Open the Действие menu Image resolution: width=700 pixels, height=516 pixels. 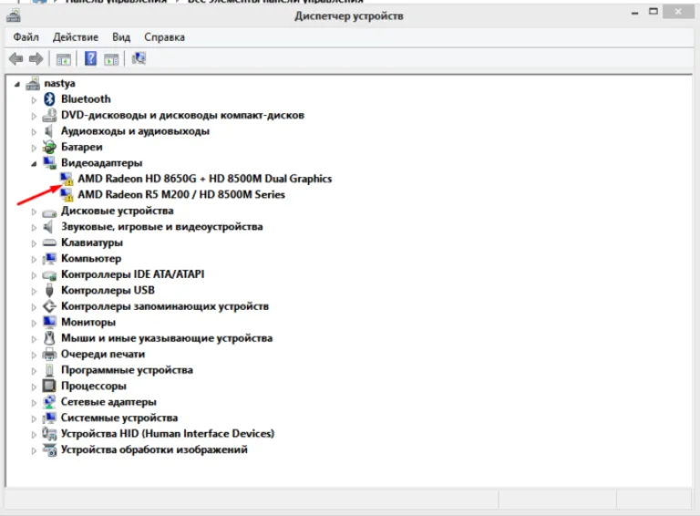click(x=76, y=37)
